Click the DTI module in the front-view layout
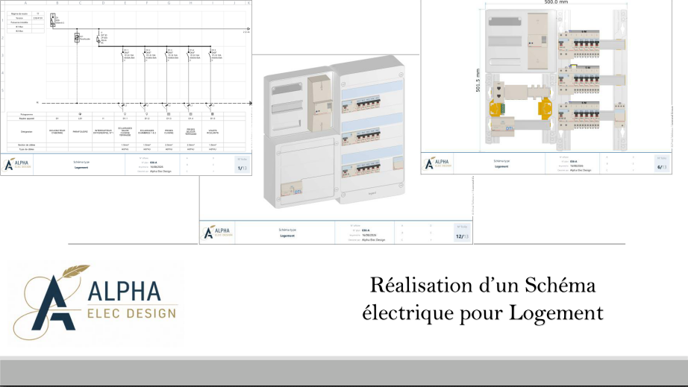The image size is (688, 387). (x=503, y=125)
